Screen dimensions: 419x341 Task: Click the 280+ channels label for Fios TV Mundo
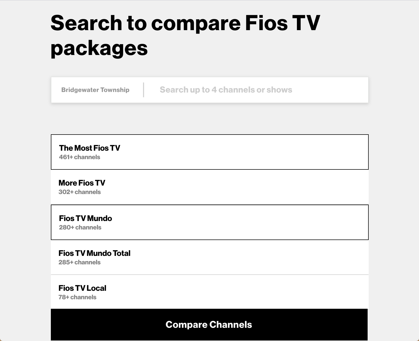tap(80, 227)
